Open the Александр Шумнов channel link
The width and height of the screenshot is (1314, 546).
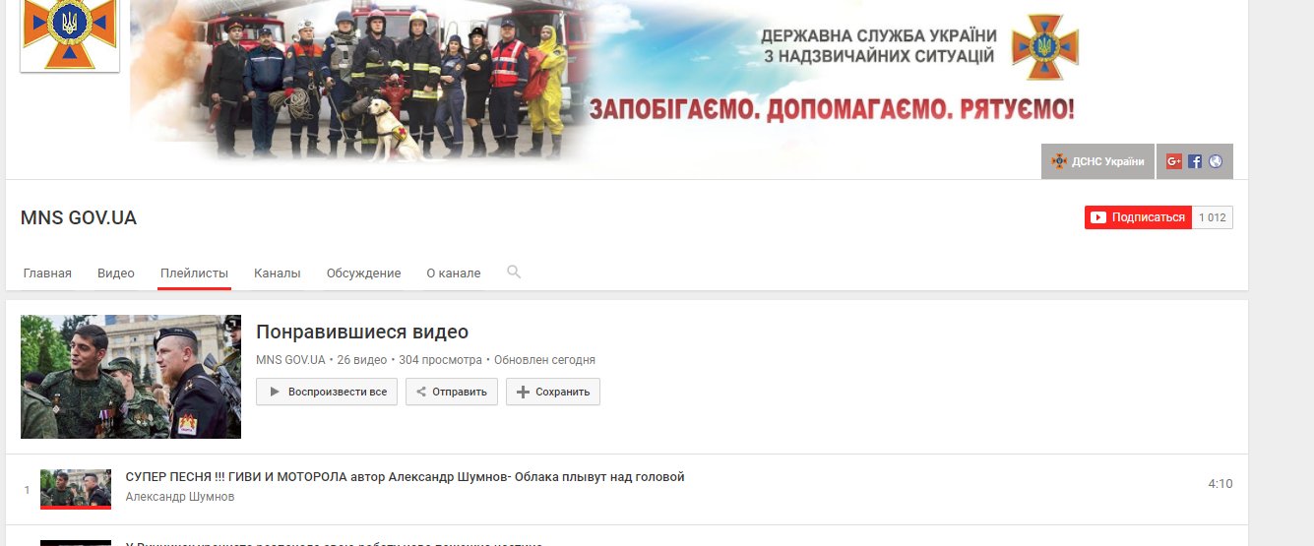point(180,497)
